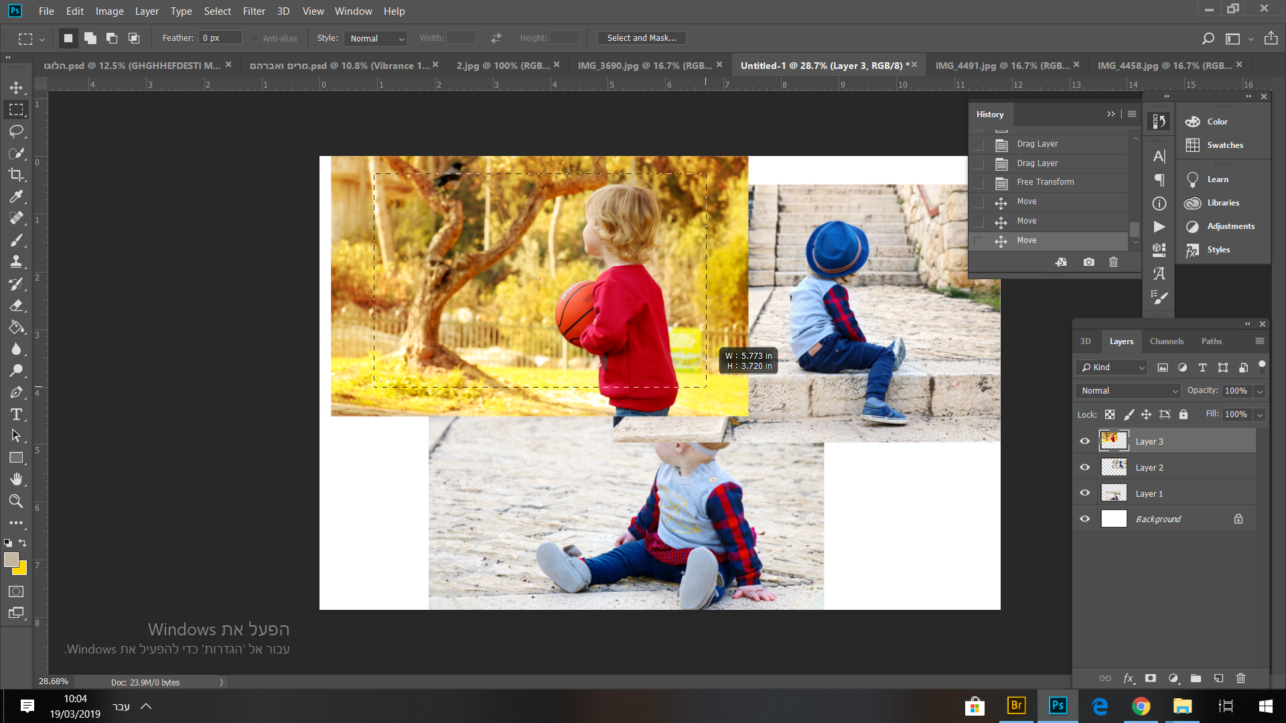Toggle Background layer visibility

click(1085, 519)
